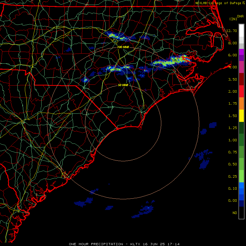
Task: Click the 'NEXLAB-College of DuPage' credit text
Action: coord(218,3)
